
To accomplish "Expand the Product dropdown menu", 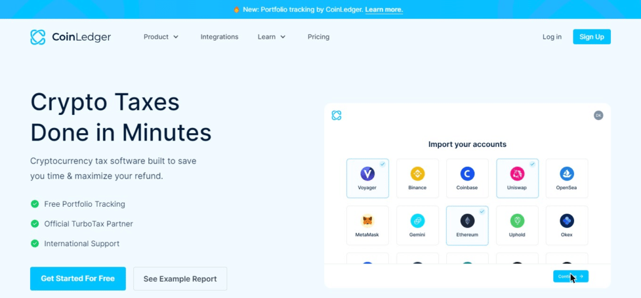I will [161, 37].
